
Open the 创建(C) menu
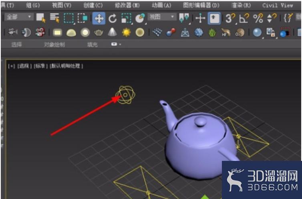coord(93,5)
